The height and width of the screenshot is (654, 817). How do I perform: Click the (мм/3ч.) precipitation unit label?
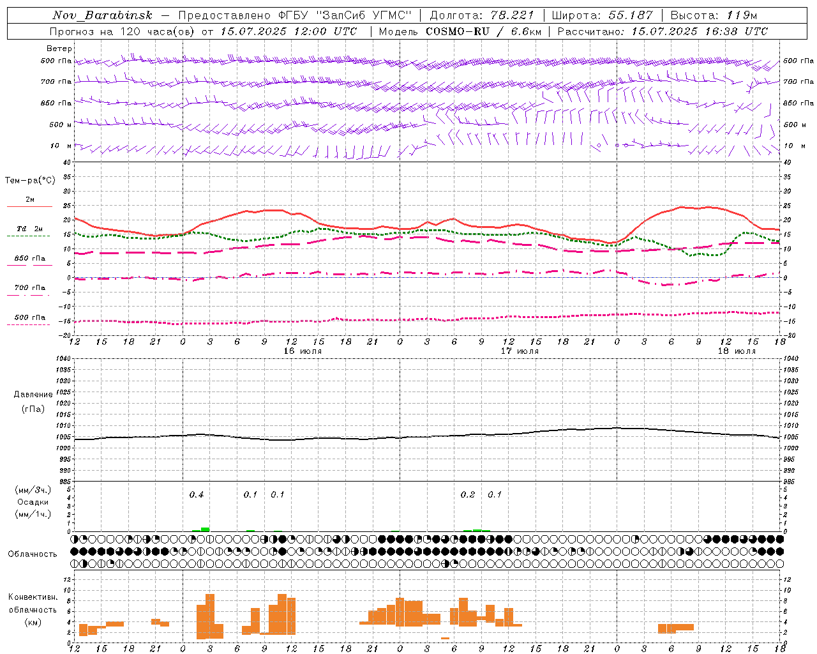click(x=33, y=490)
